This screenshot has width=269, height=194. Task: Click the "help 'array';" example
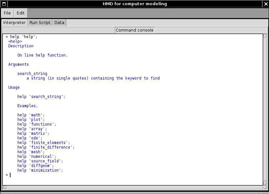pyautogui.click(x=32, y=129)
